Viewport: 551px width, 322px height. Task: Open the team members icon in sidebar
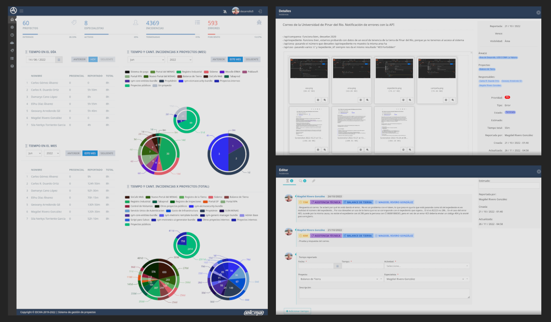[12, 43]
